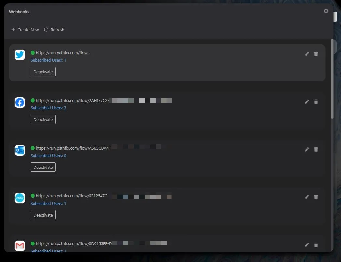This screenshot has width=341, height=262.
Task: Refresh the webhooks list
Action: coord(54,30)
